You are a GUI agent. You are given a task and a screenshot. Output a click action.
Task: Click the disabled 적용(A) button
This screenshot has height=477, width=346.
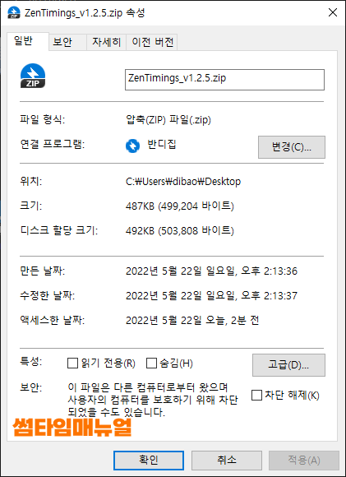point(304,461)
